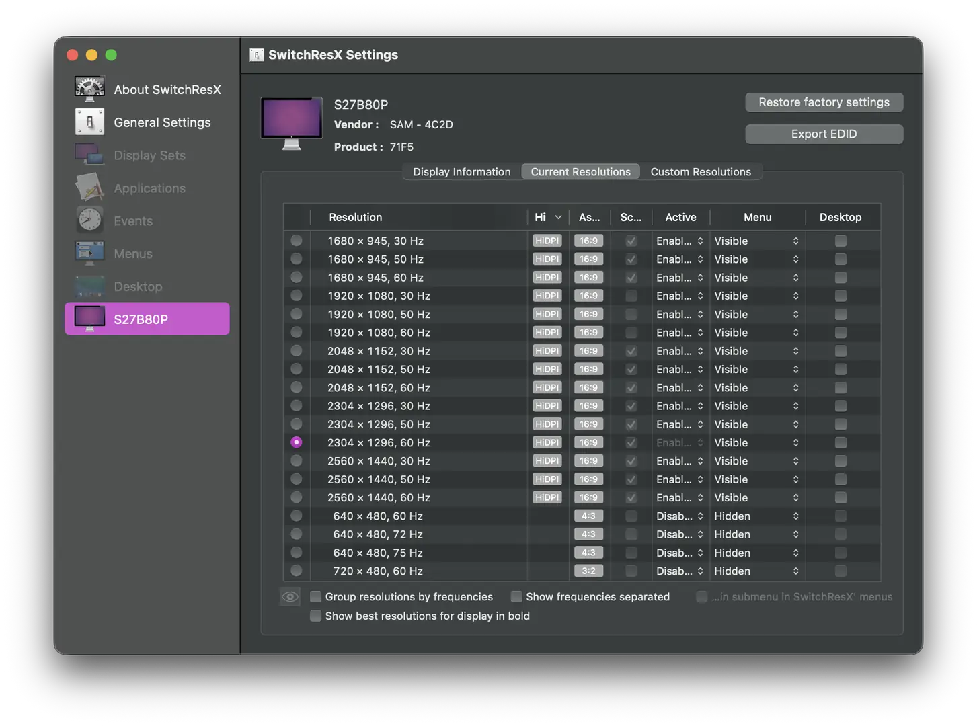
Task: Click 4:3 badge for 640 × 480, 72 Hz
Action: 588,534
